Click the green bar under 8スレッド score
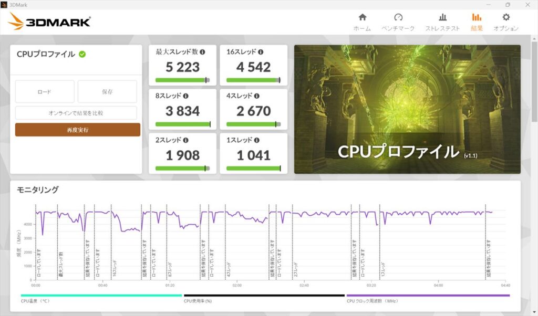The height and width of the screenshot is (316, 538). (x=182, y=124)
